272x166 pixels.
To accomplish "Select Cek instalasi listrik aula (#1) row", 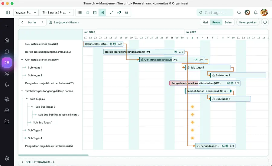I will (x=50, y=44).
